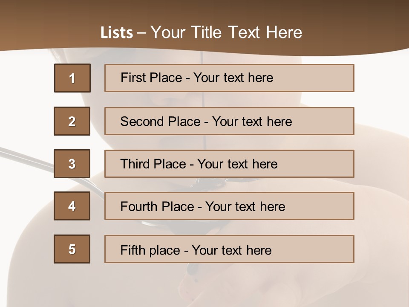Select the "First Place" text bar
The height and width of the screenshot is (307, 409).
coord(229,78)
